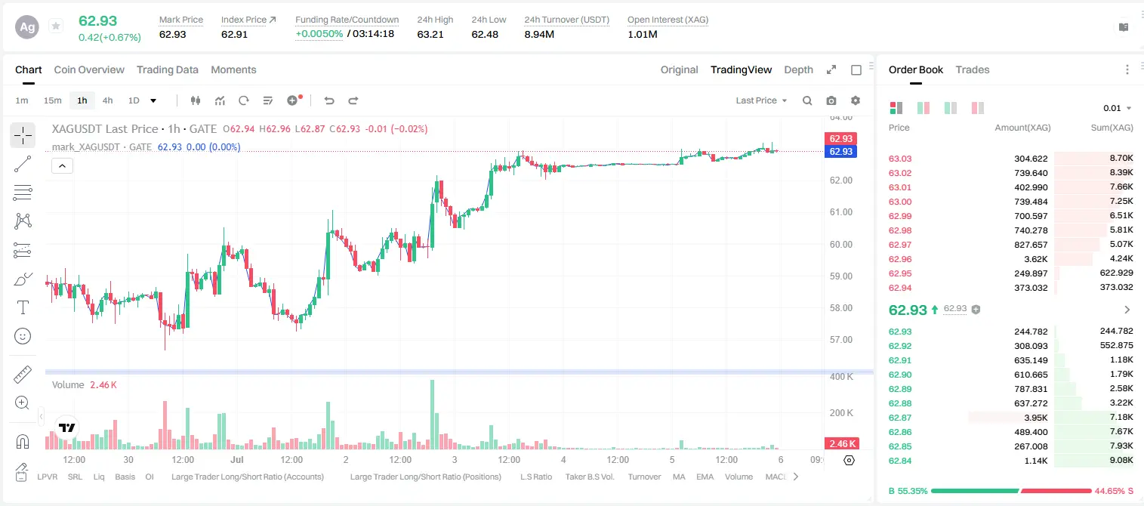Toggle the magnet snap mode
The height and width of the screenshot is (506, 1144).
coord(23,441)
